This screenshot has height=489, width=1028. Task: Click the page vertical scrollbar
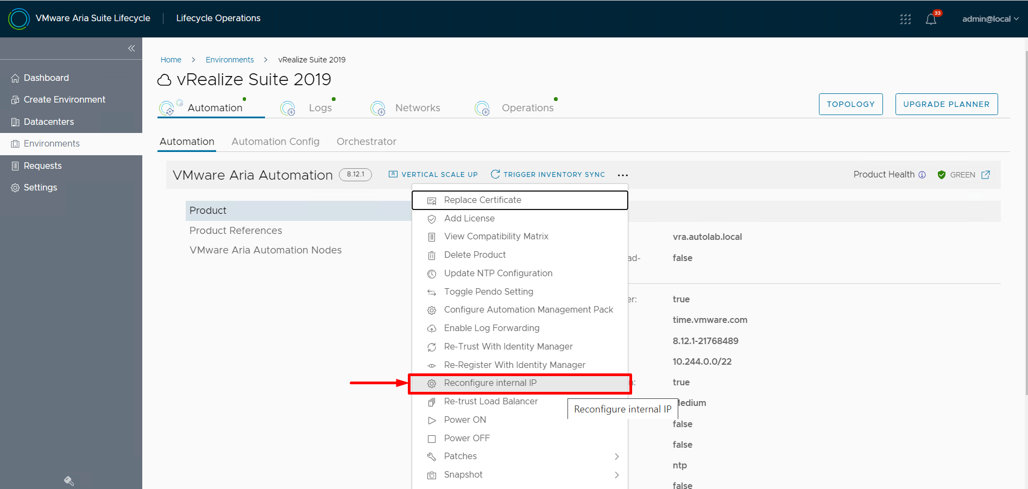(x=1025, y=223)
